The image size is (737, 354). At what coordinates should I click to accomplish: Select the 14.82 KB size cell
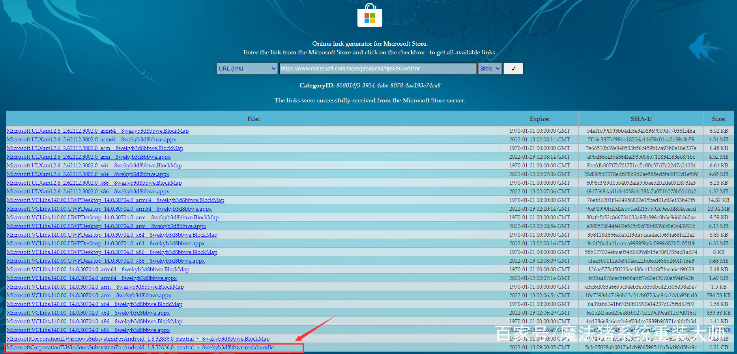tap(718, 200)
